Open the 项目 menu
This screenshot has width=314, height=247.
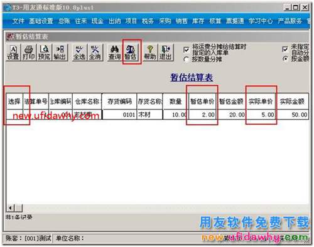pos(131,21)
